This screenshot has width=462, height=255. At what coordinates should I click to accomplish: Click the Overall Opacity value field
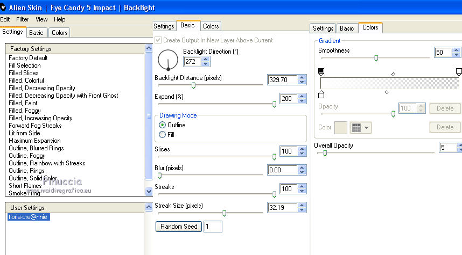(448, 147)
